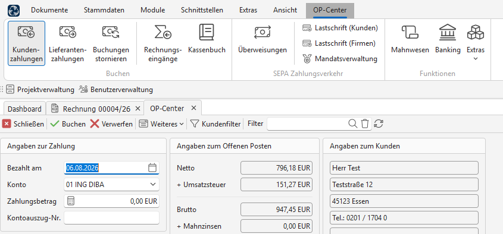Open Mahnwesen function

coord(410,39)
